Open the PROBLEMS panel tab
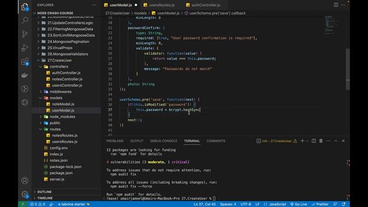368x207 pixels. (x=115, y=141)
